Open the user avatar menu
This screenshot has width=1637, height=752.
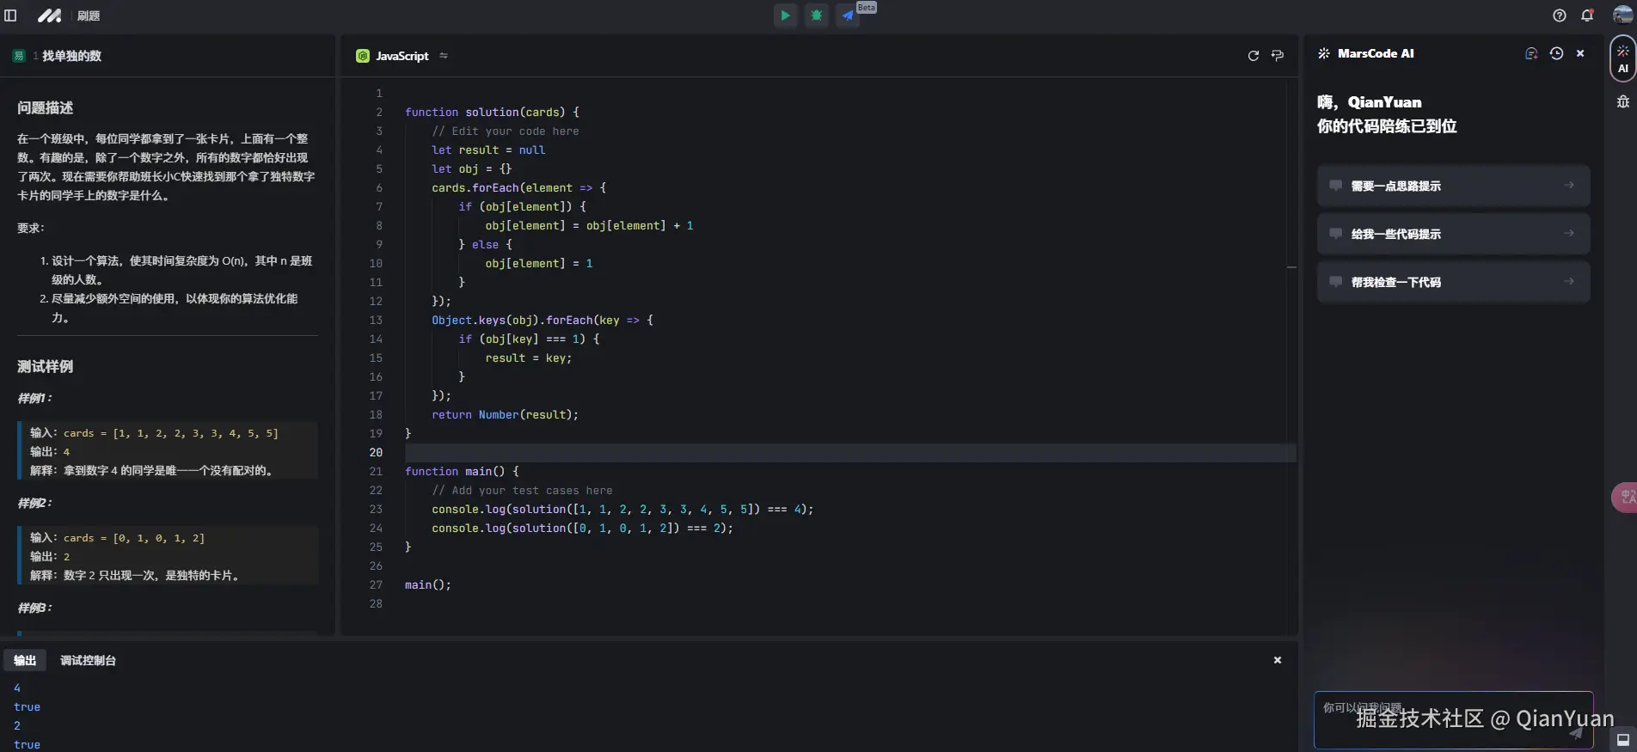(x=1622, y=15)
